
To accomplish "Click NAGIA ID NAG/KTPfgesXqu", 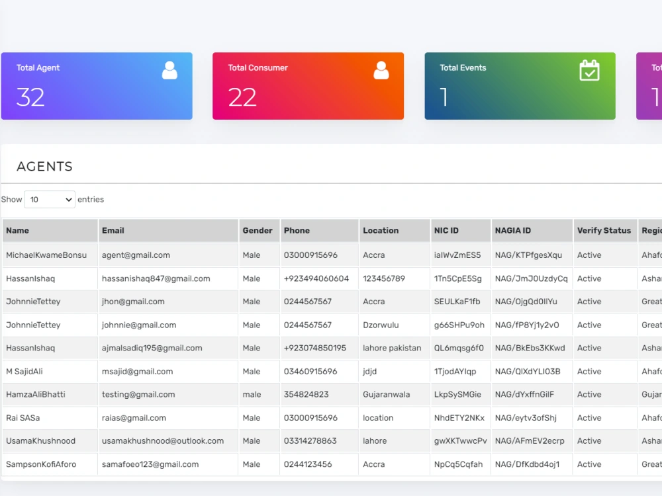I will pos(528,255).
